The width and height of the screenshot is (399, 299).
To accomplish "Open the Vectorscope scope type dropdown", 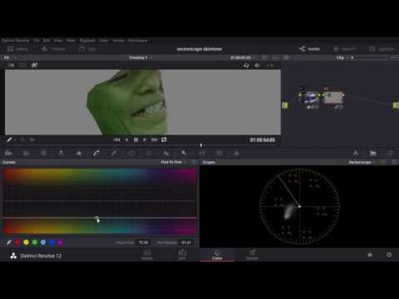I will 362,162.
